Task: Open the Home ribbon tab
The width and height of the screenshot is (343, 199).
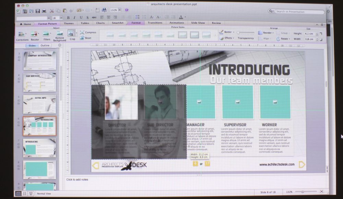Action: click(x=26, y=24)
